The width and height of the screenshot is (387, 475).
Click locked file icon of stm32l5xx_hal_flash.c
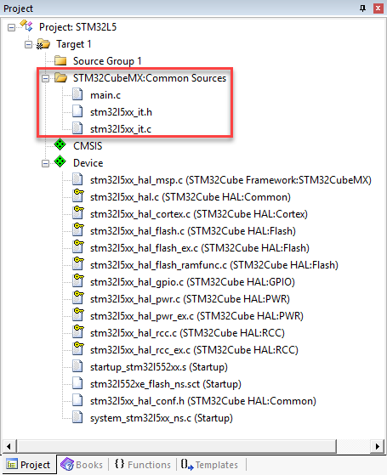click(78, 230)
